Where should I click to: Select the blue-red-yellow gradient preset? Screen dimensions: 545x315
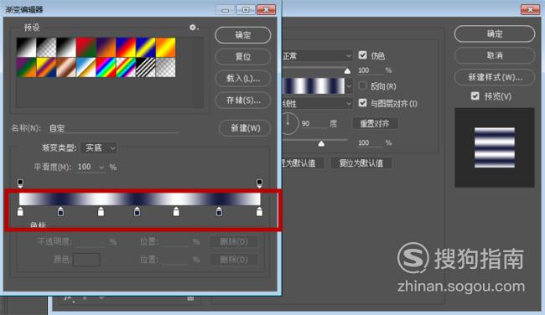126,47
